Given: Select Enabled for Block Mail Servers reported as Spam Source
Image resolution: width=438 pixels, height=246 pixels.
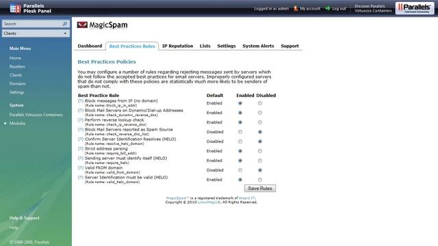Looking at the screenshot, I should [x=240, y=132].
